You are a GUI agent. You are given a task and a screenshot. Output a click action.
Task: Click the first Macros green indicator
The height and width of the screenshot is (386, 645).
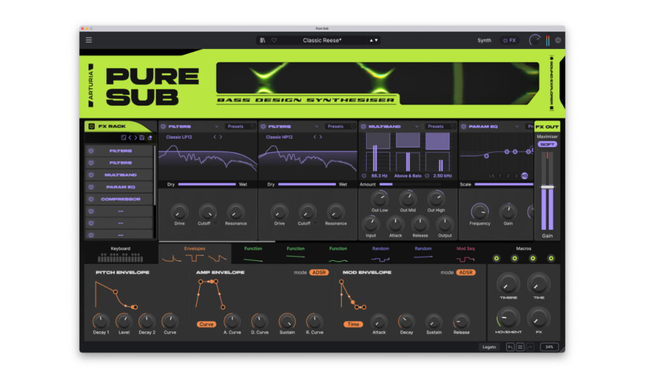tap(496, 258)
